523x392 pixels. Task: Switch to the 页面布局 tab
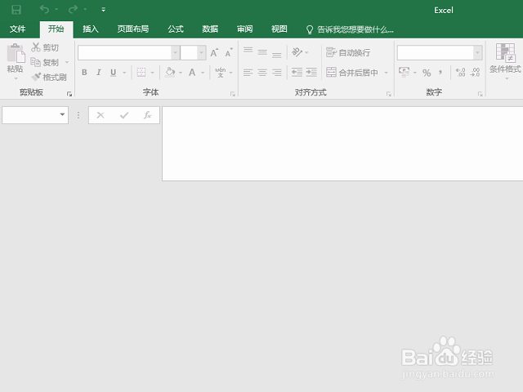132,29
